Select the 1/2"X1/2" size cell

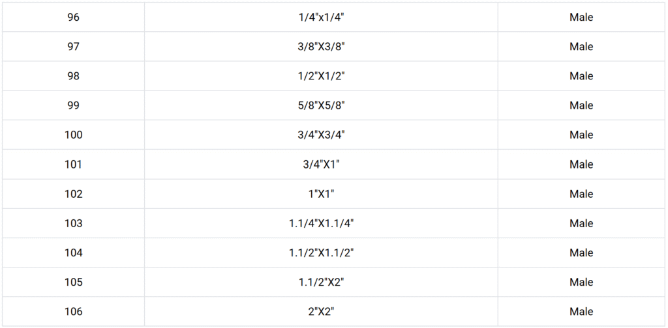click(321, 76)
